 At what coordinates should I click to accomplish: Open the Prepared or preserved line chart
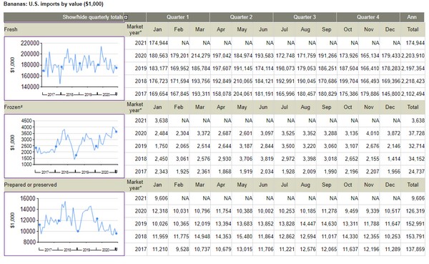tap(64, 224)
